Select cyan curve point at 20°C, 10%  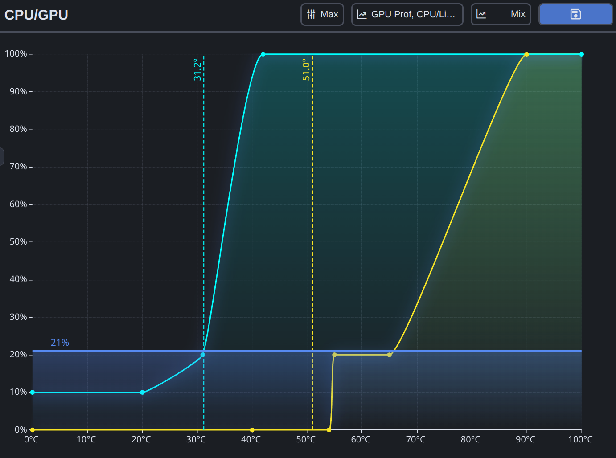tap(142, 393)
